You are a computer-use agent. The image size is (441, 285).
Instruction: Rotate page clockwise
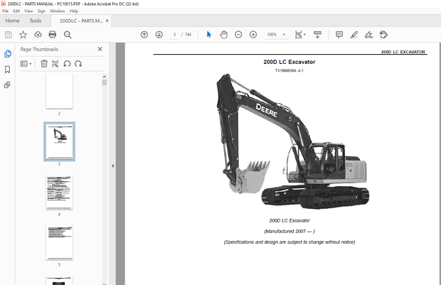[78, 64]
